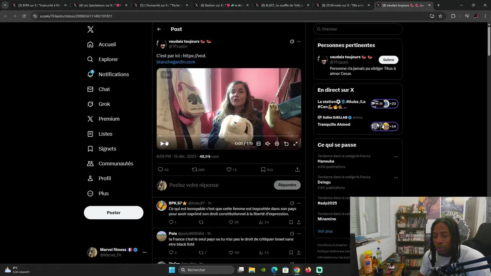
Task: Open more options on BPK.67 reply
Action: point(299,203)
